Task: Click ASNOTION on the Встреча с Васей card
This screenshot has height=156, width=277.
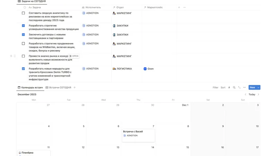Action: [131, 136]
